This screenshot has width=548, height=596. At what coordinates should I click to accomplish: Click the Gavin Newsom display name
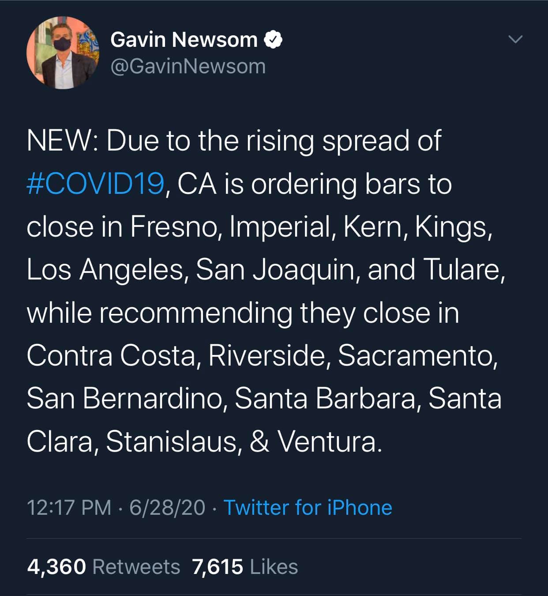tap(184, 40)
